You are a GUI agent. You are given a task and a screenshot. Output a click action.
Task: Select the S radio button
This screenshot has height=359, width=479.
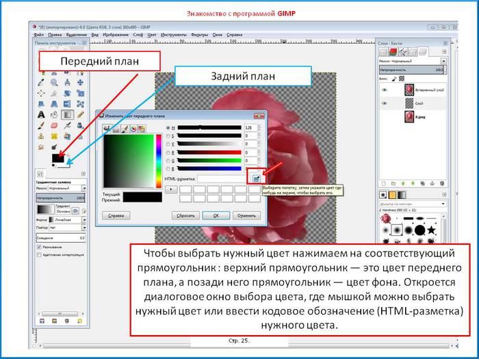tap(168, 136)
